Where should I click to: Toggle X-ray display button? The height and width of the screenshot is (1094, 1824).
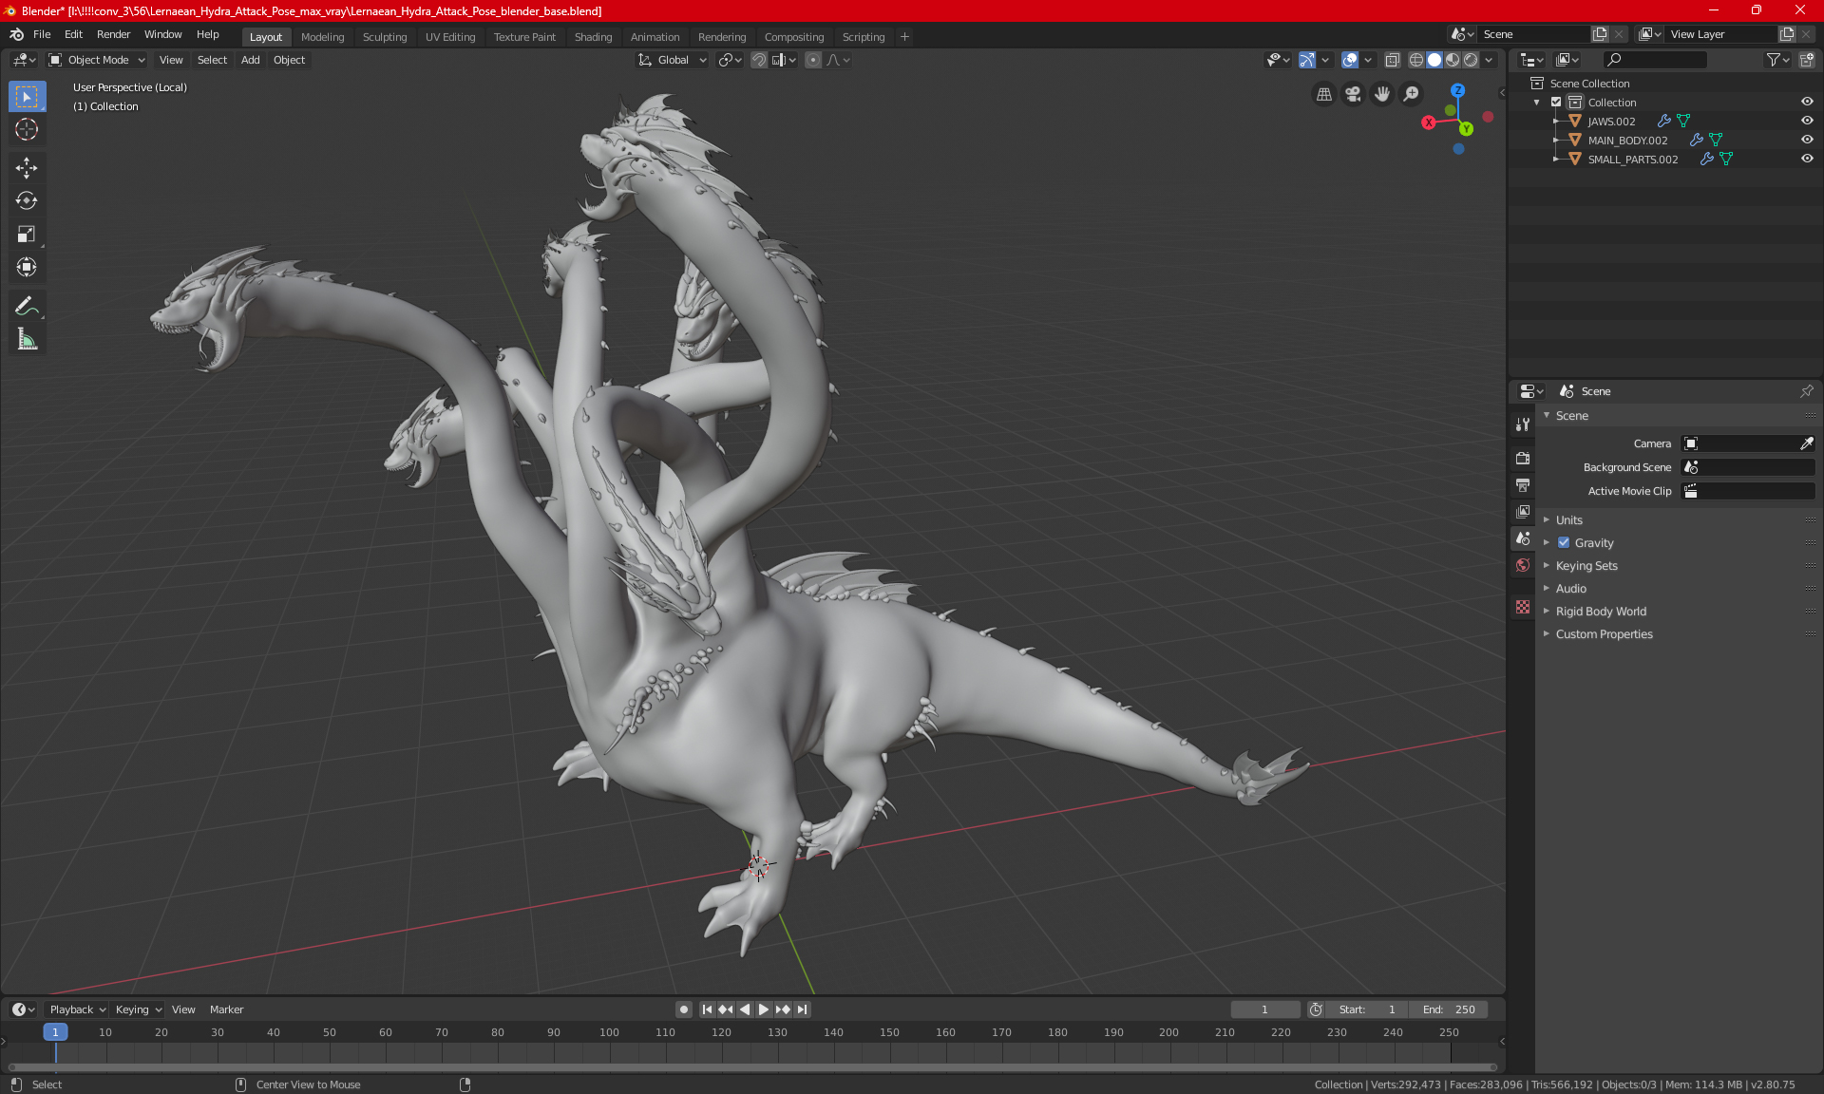[x=1392, y=60]
